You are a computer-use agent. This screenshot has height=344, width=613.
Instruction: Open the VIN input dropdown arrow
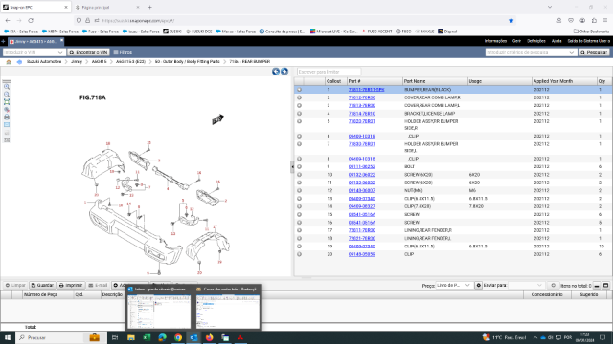60,52
